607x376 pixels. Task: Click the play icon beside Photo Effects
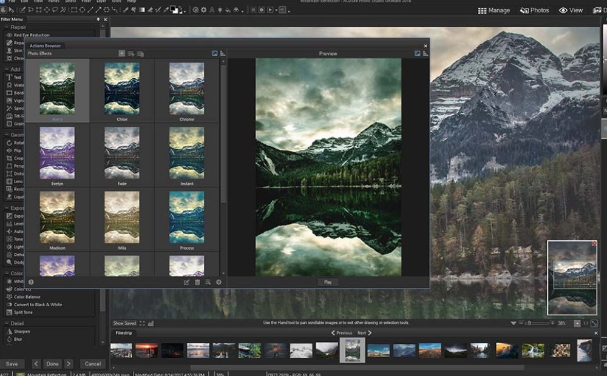point(121,53)
